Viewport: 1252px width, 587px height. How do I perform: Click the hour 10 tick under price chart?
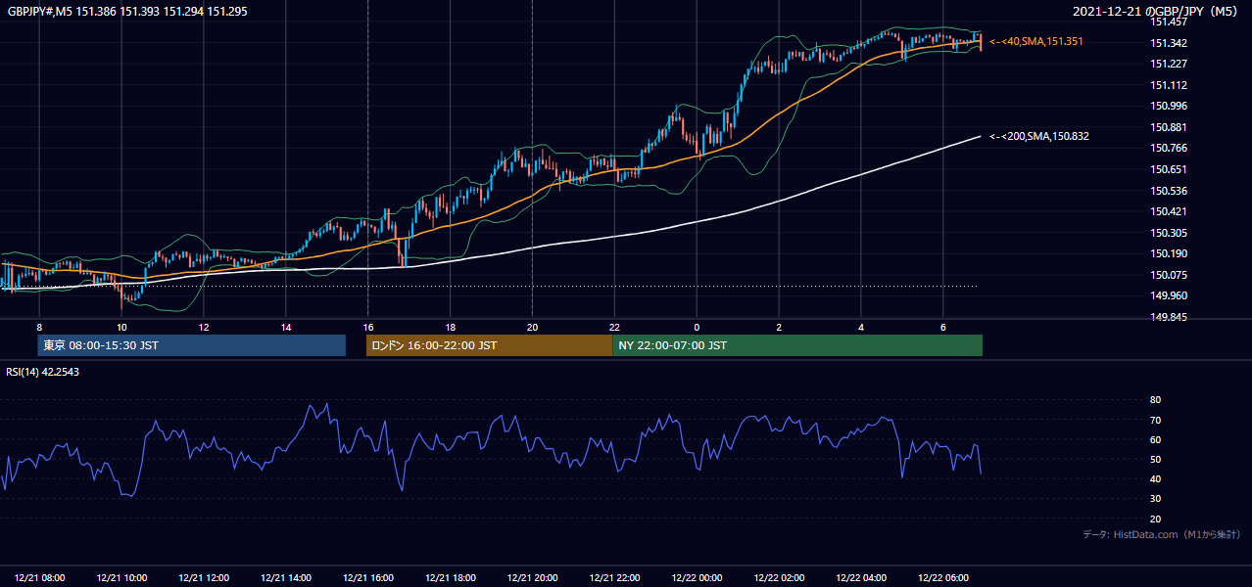121,327
